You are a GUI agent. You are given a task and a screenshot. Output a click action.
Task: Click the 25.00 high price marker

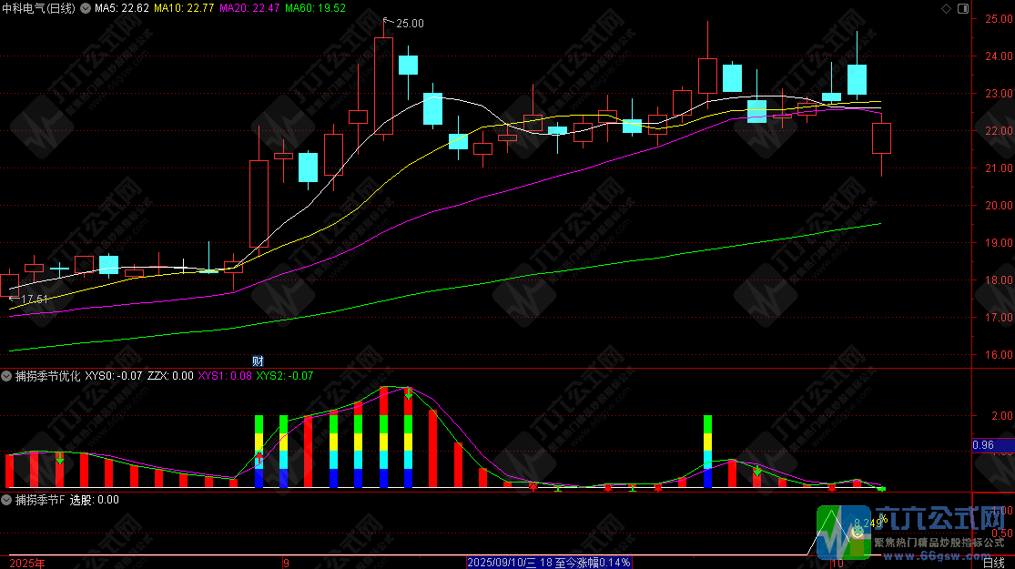pyautogui.click(x=409, y=23)
